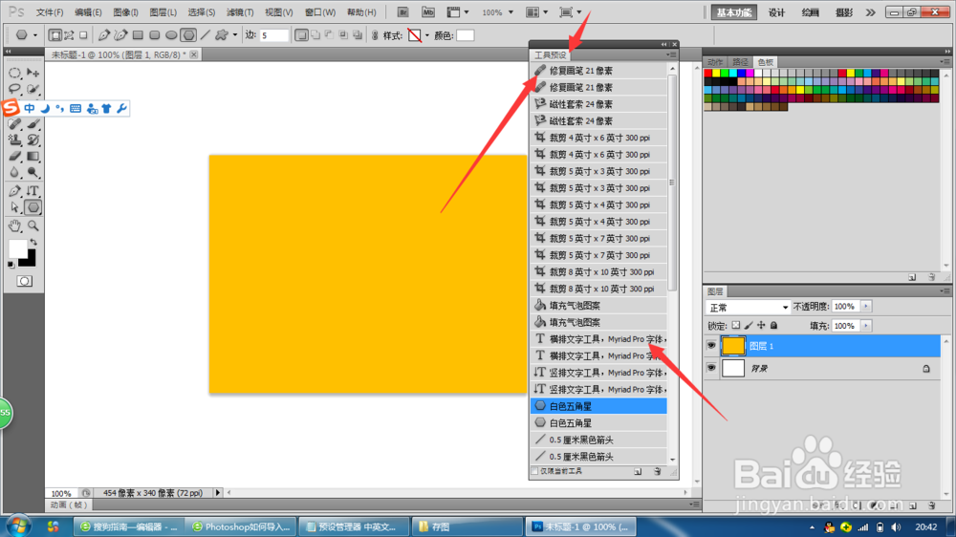This screenshot has width=956, height=537.
Task: Open the 窗口(W) menu
Action: (x=320, y=12)
